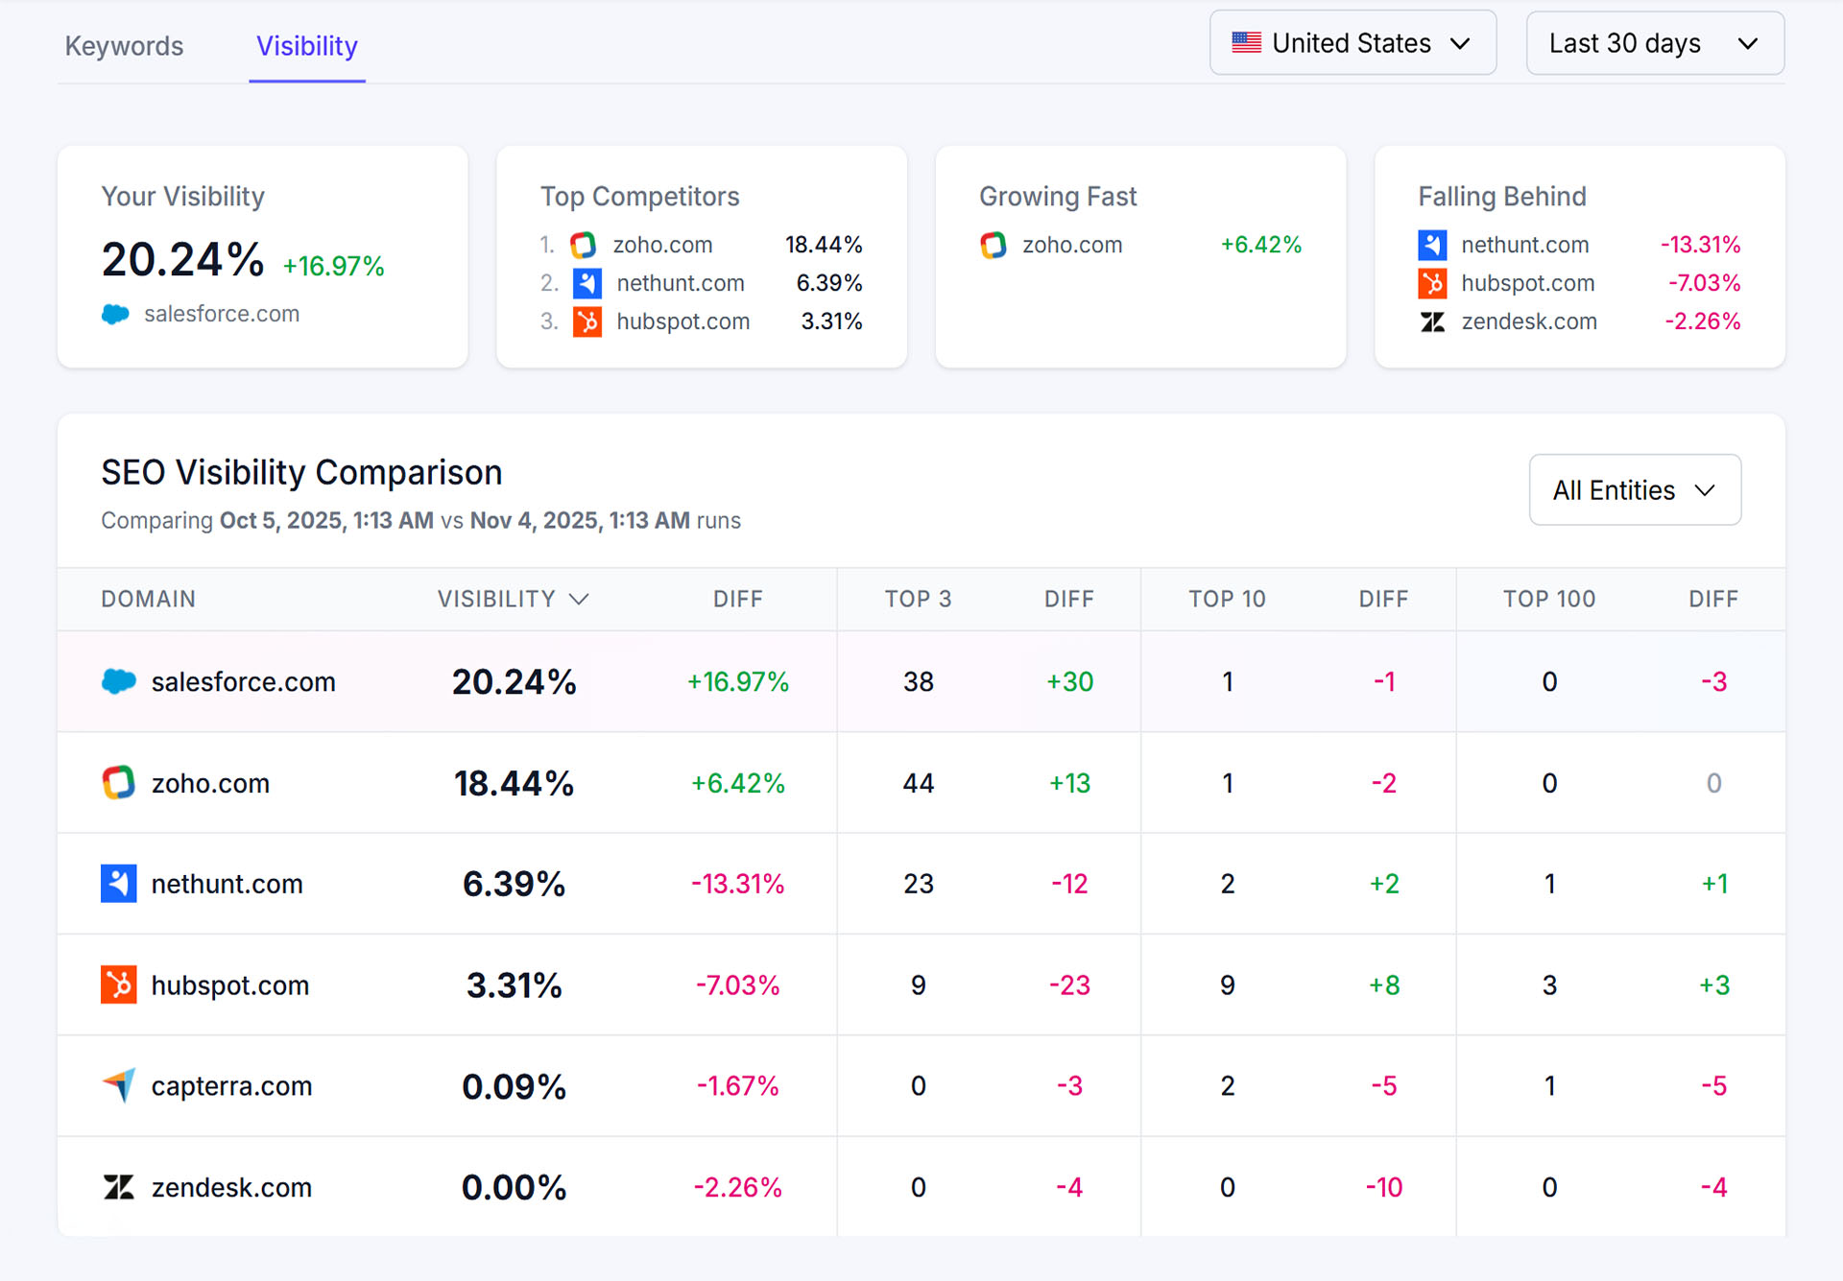Click the NetHunt icon in Falling Behind card
1843x1281 pixels.
pos(1432,245)
